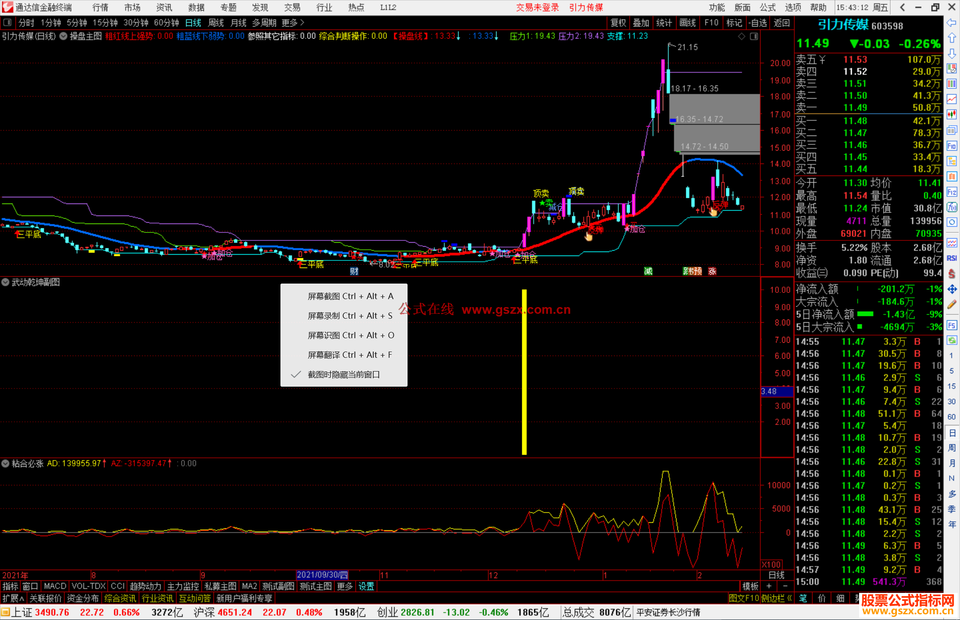Open the watchlist check icon in sidebar
This screenshot has width=960, height=620.
click(952, 68)
